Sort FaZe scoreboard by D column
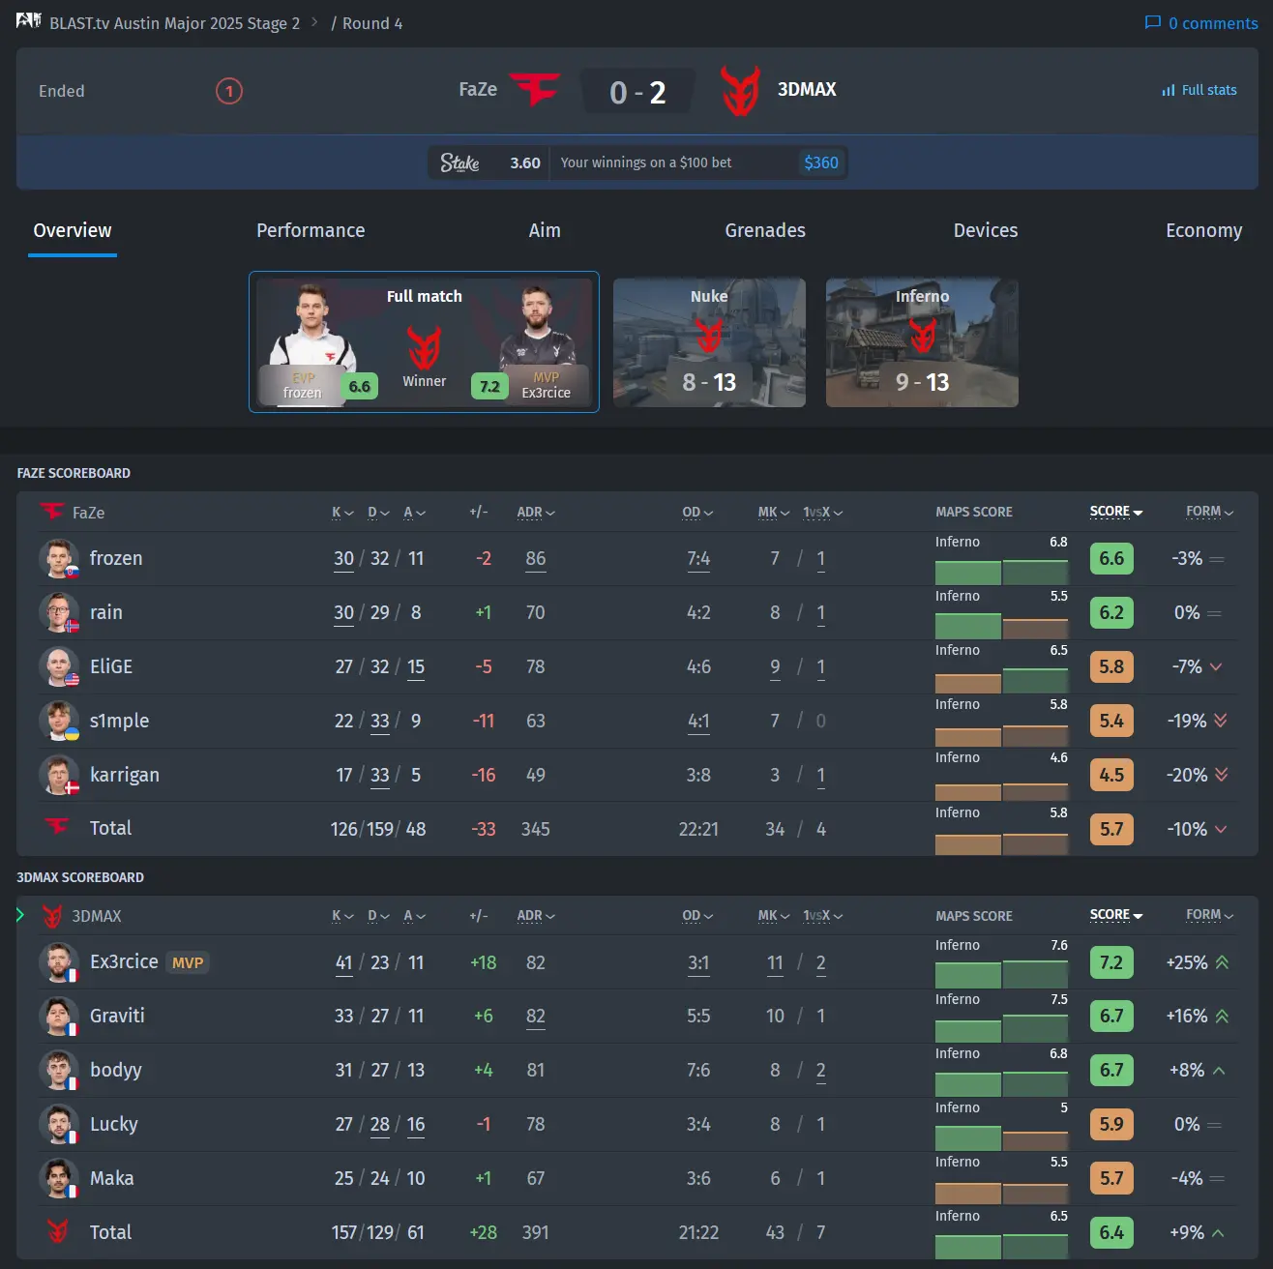The width and height of the screenshot is (1273, 1269). [x=378, y=513]
